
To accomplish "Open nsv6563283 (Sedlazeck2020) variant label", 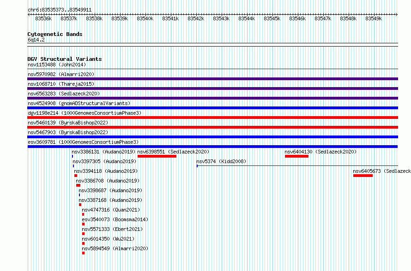I will tap(64, 94).
